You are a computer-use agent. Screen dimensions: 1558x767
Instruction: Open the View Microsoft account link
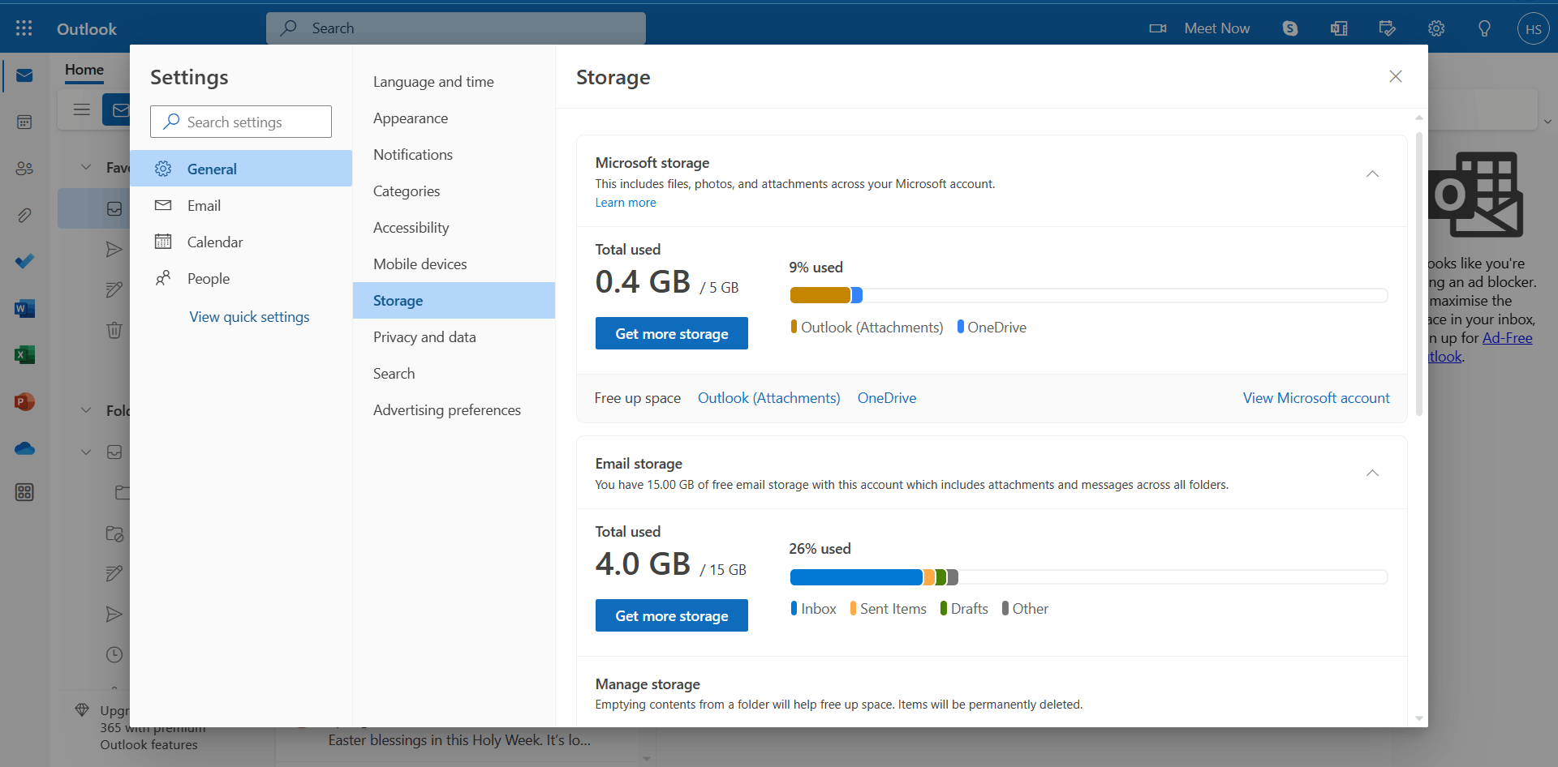[1316, 398]
